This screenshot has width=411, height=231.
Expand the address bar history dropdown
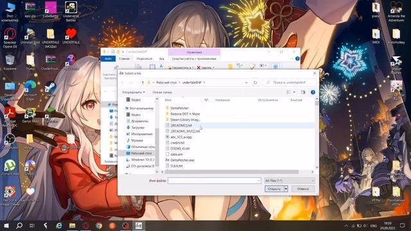click(247, 83)
